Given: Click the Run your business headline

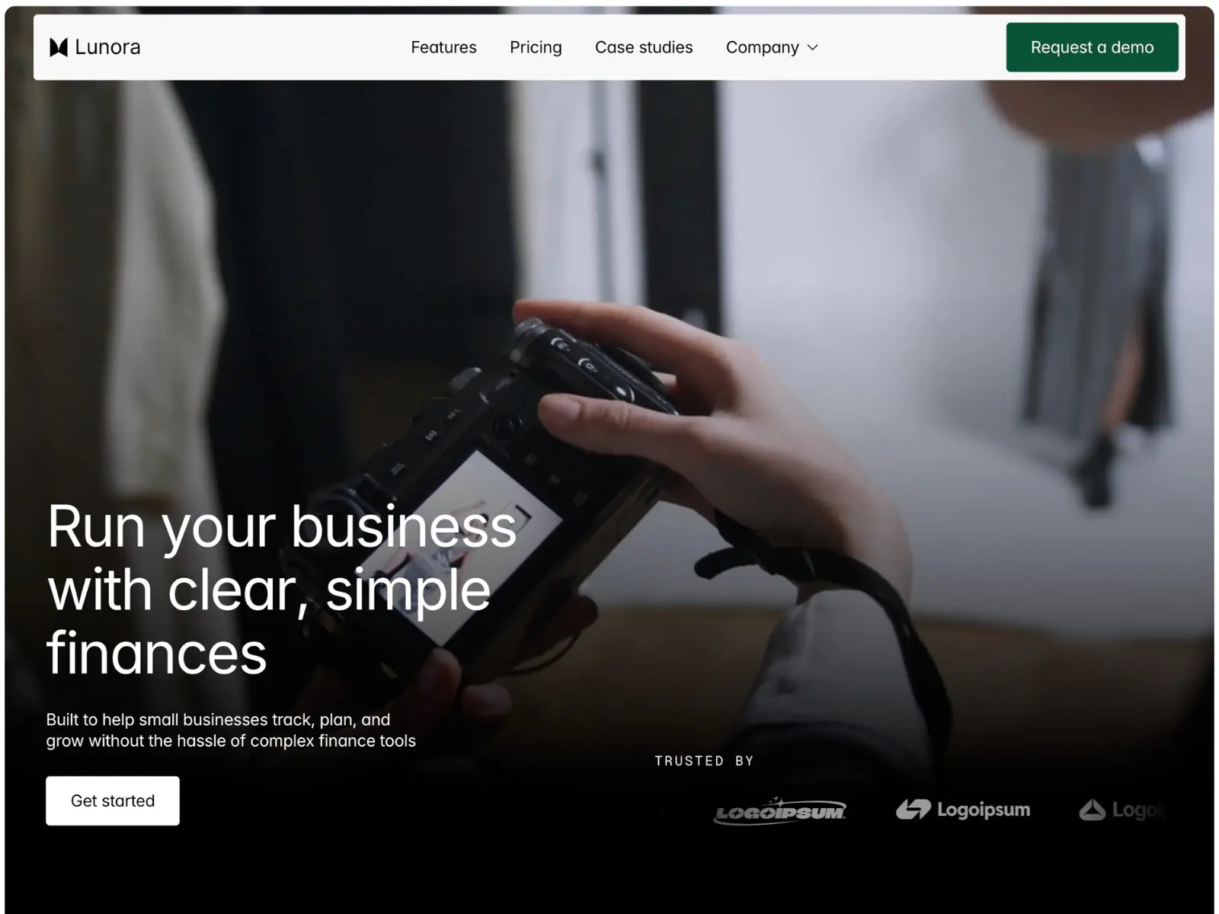Looking at the screenshot, I should click(282, 590).
